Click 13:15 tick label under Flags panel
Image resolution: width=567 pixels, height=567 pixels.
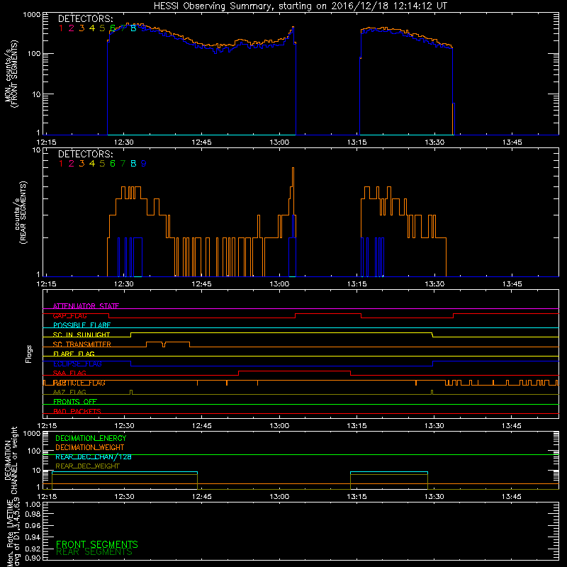pyautogui.click(x=357, y=426)
